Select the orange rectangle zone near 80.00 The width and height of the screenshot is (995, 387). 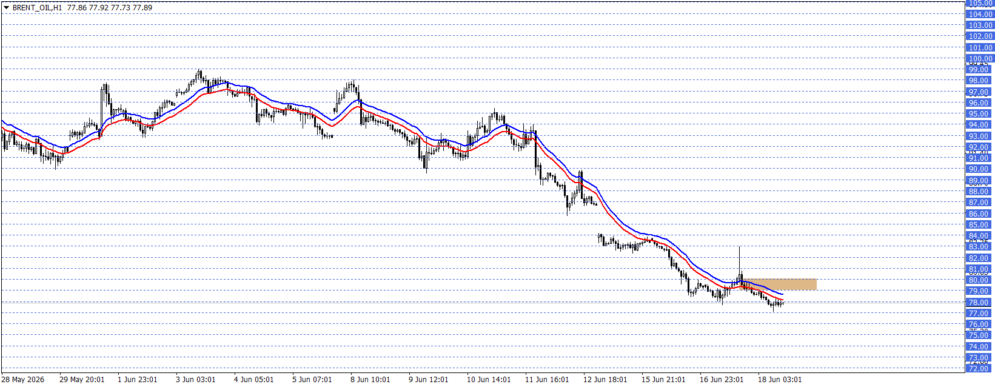778,284
